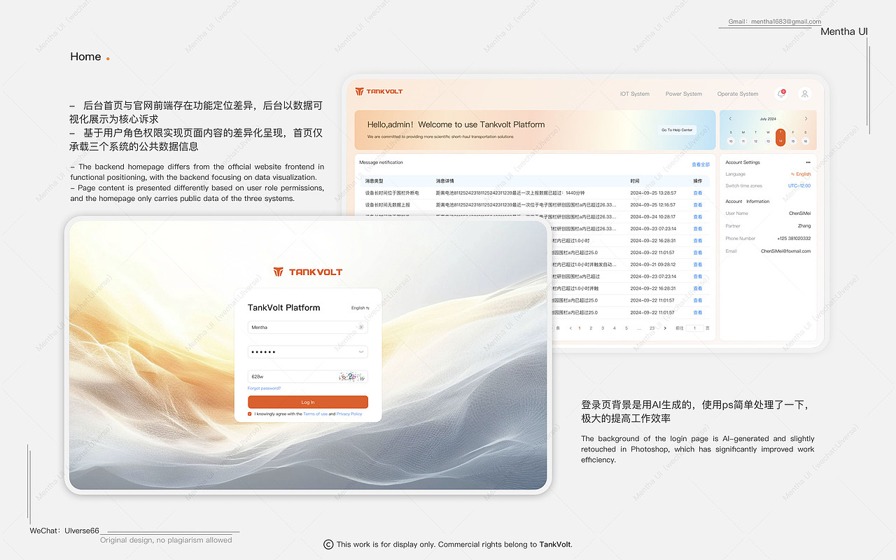The height and width of the screenshot is (560, 896).
Task: Click the Tankvolt logo above the login card
Action: [x=307, y=272]
